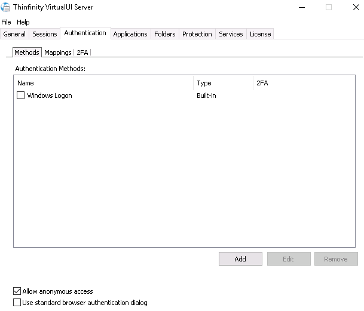Open the Mappings sub-tab
364x311 pixels.
tap(58, 53)
